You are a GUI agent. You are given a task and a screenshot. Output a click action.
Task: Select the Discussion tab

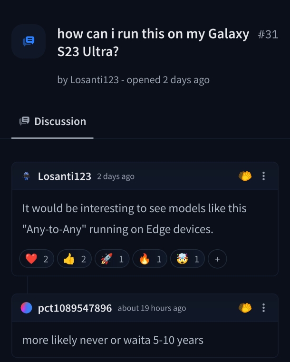52,121
